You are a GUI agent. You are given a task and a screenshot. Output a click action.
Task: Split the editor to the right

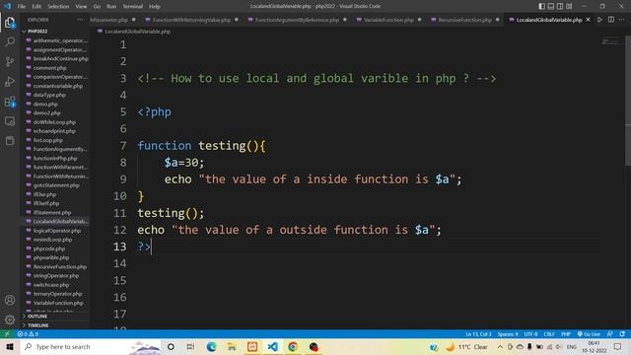[x=611, y=20]
